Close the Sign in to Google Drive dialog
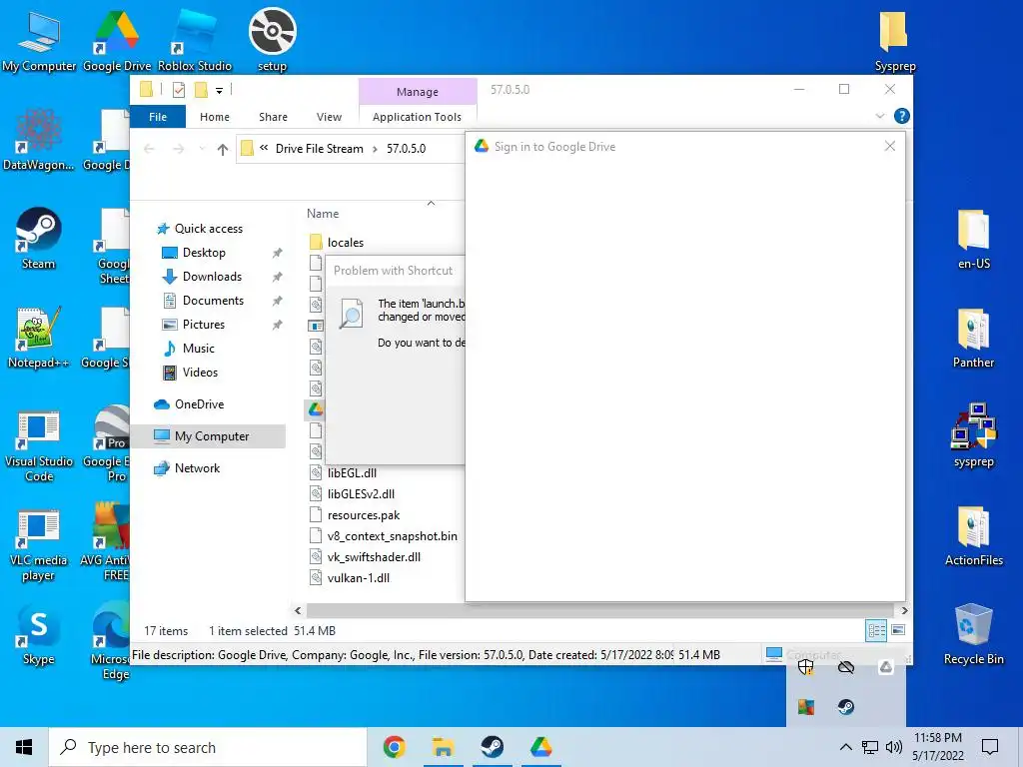Screen dimensions: 1023x767 [x=890, y=146]
